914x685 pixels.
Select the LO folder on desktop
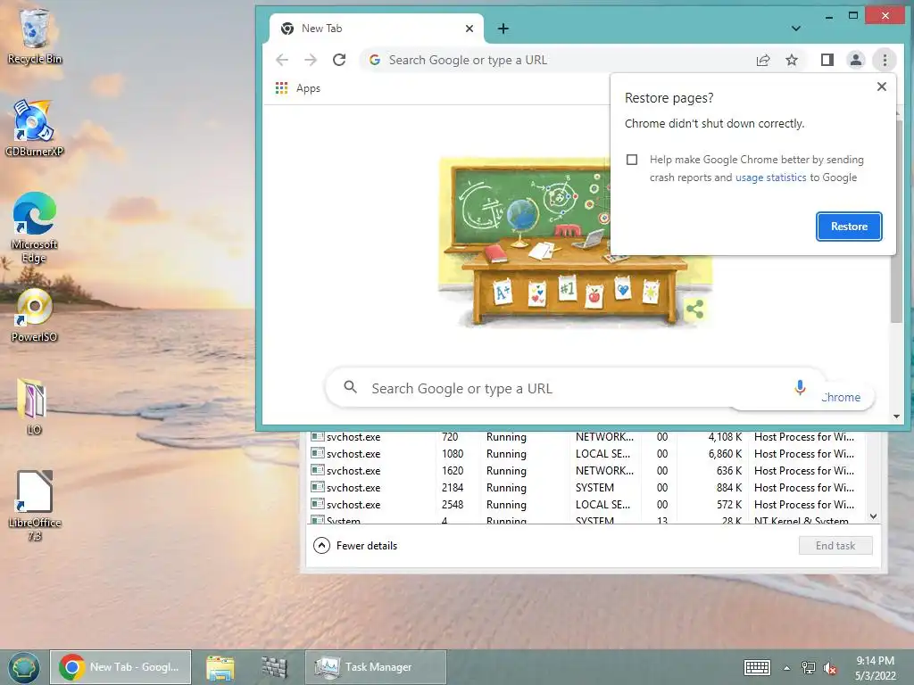click(34, 407)
